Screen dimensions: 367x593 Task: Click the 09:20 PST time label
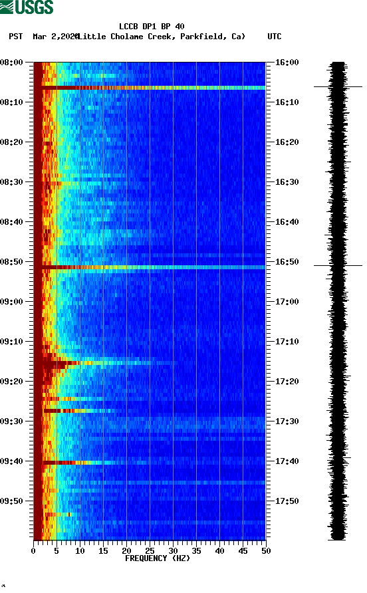pos(12,381)
